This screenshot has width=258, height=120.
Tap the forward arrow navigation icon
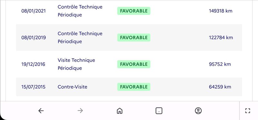(x=80, y=111)
